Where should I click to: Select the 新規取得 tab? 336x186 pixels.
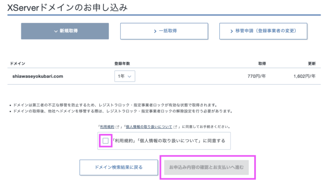[65, 31]
